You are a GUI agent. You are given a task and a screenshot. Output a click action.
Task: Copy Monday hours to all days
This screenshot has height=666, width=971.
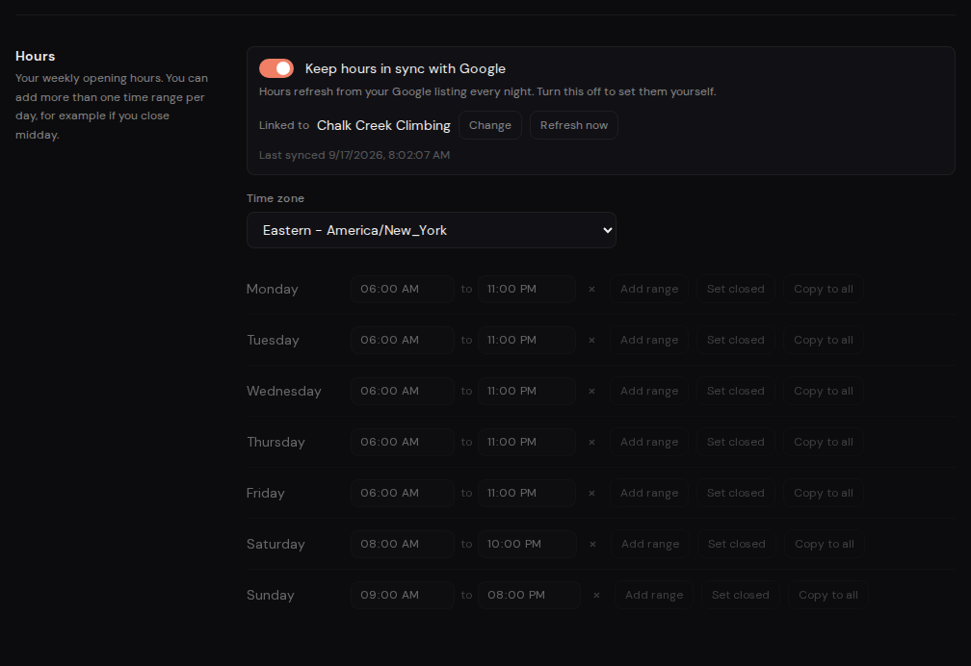tap(824, 289)
